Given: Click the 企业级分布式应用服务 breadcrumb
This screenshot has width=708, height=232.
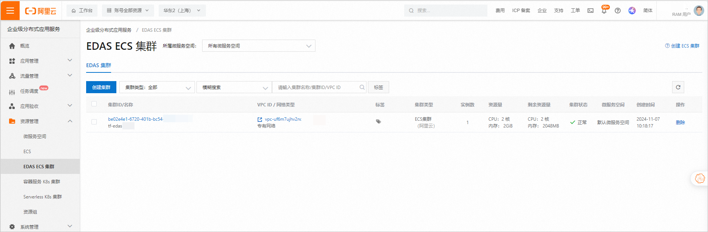Looking at the screenshot, I should [x=109, y=30].
